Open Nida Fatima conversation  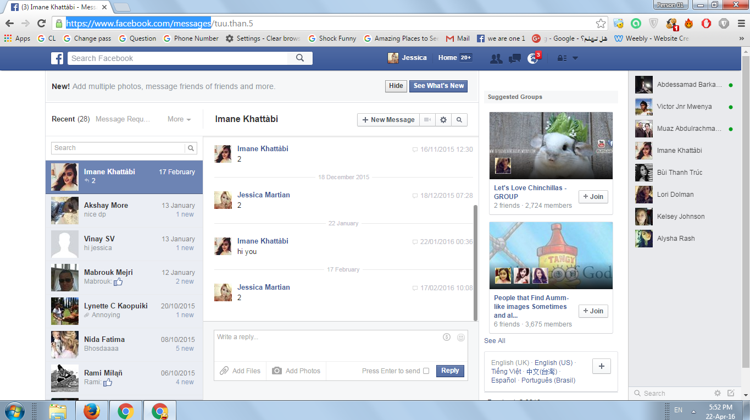tap(124, 345)
